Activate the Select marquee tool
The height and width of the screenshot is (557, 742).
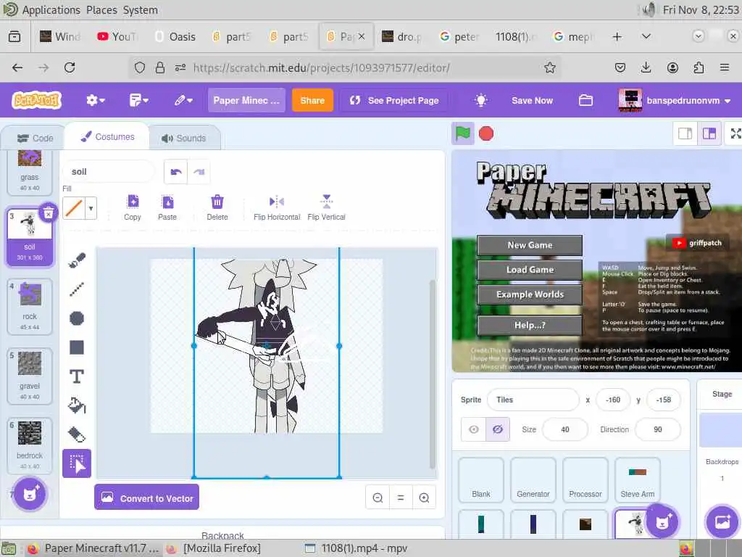pyautogui.click(x=77, y=463)
